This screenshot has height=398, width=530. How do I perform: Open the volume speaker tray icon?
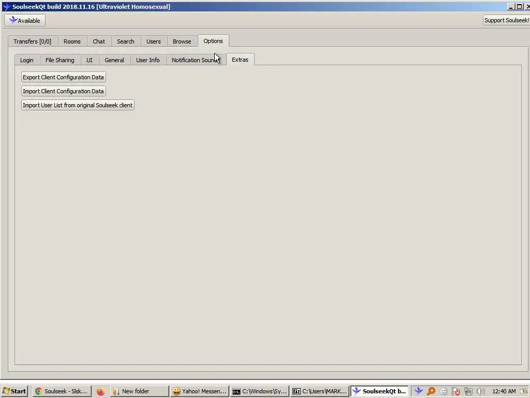[x=480, y=391]
